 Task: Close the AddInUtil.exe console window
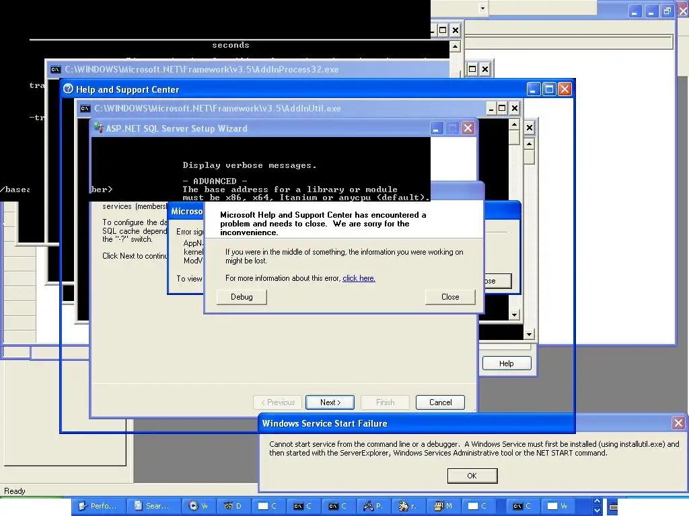tap(515, 108)
